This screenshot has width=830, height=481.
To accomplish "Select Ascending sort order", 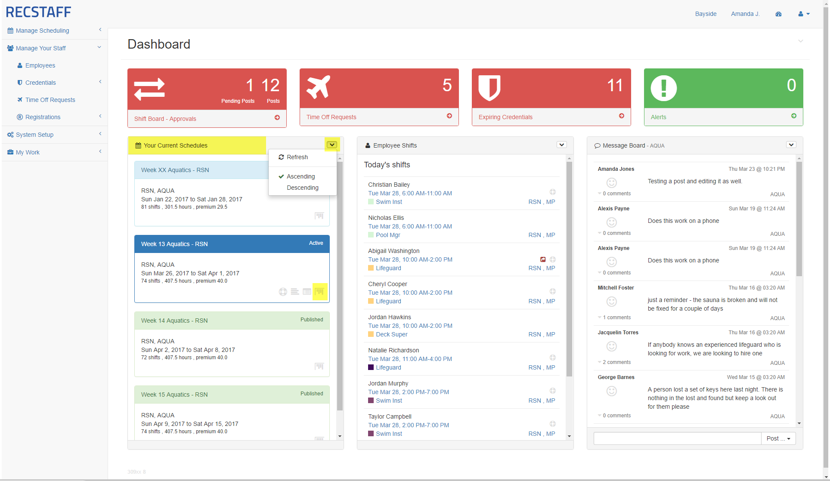I will tap(300, 176).
